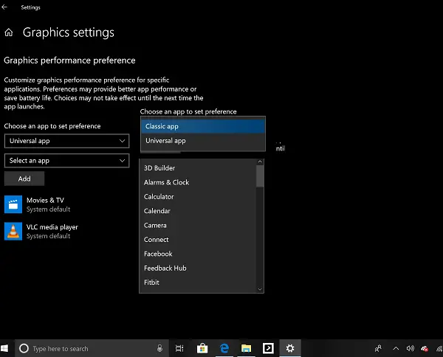
Task: Show hidden tray icons chevron
Action: click(x=396, y=349)
